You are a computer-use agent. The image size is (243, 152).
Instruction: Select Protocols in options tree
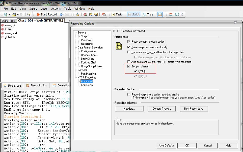[86, 40]
